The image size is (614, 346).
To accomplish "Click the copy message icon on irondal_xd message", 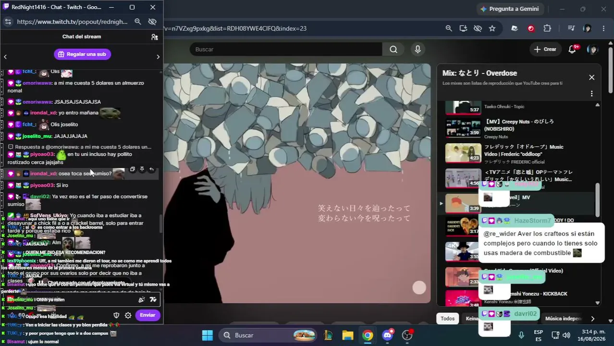I will (x=133, y=169).
